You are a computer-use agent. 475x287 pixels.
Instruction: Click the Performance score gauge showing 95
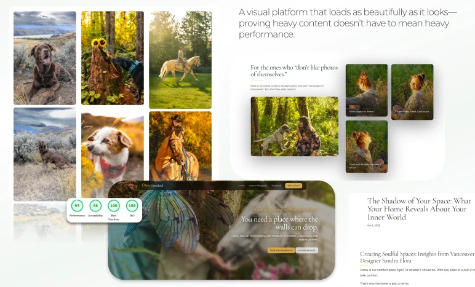coord(77,206)
